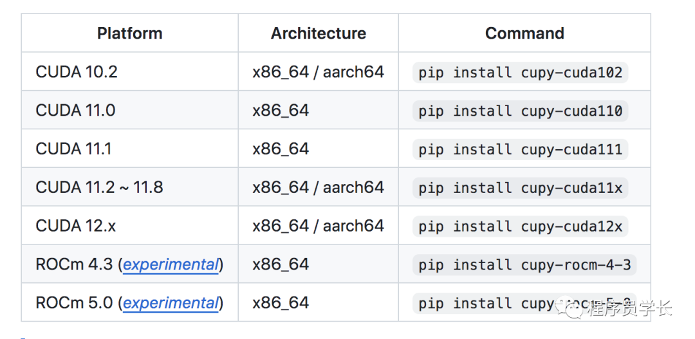Open the experimental link beside ROCm 4.3
The width and height of the screenshot is (695, 339).
[x=171, y=264]
